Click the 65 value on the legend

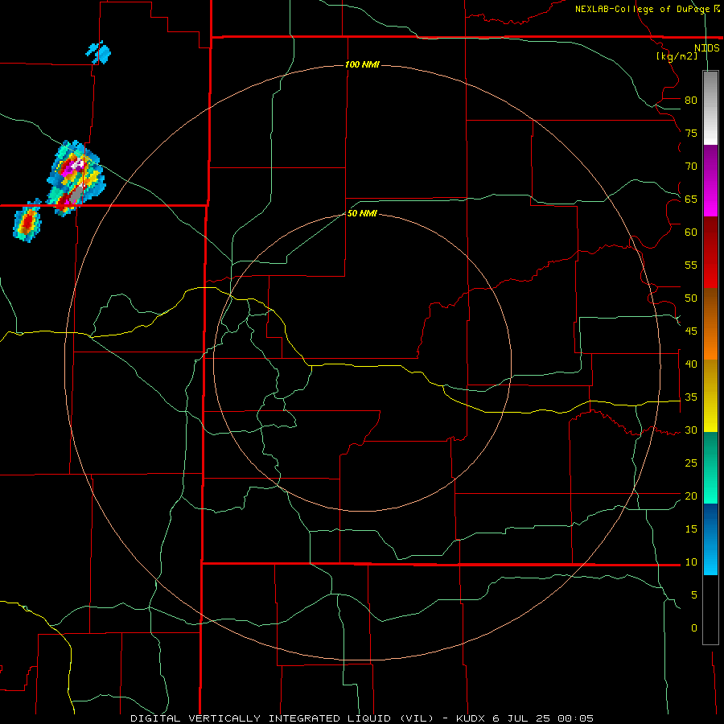691,200
